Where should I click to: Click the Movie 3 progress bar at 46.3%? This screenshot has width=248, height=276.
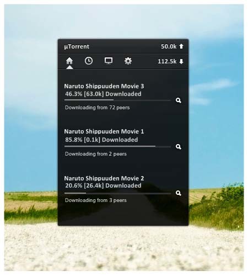point(117,100)
